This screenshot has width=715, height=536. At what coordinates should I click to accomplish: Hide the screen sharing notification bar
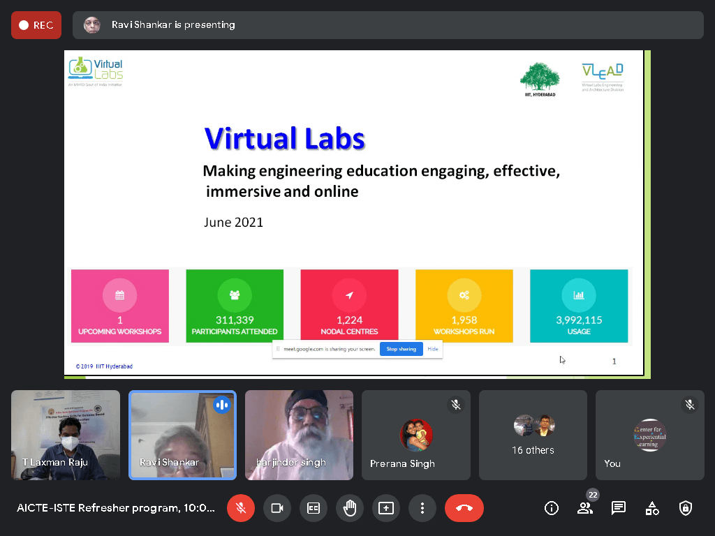point(433,349)
